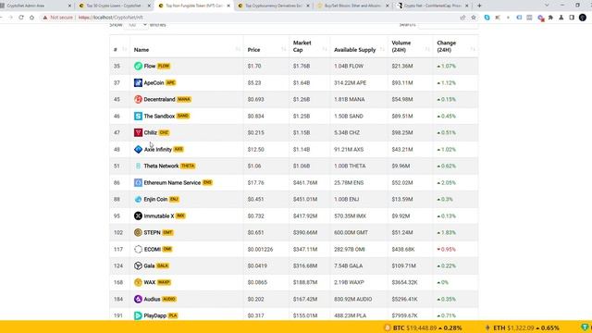
Task: Click the STEPN logo icon
Action: coord(138,232)
